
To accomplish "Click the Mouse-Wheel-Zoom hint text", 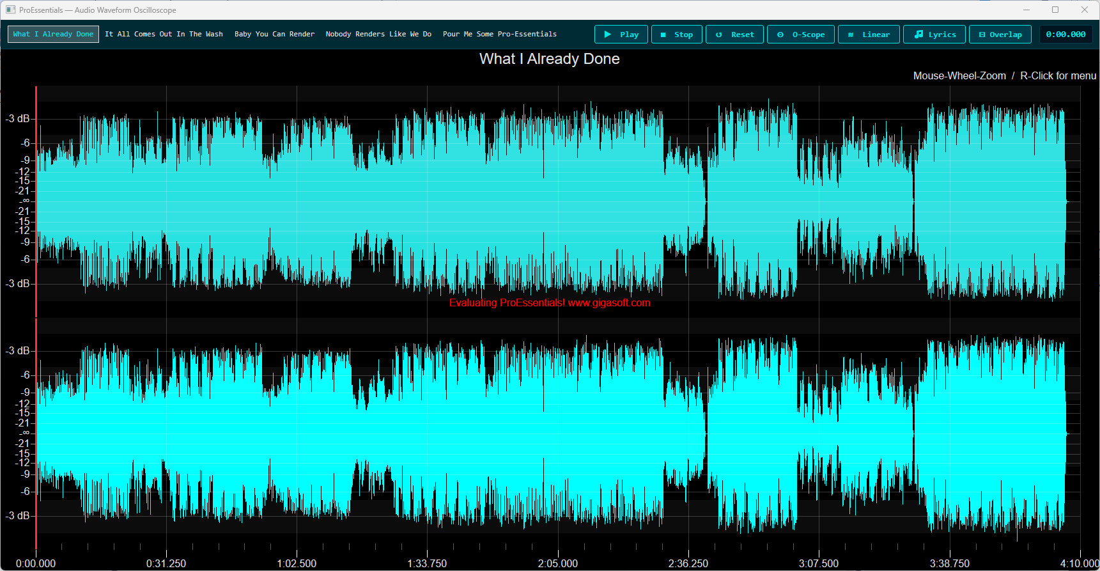I will point(959,75).
